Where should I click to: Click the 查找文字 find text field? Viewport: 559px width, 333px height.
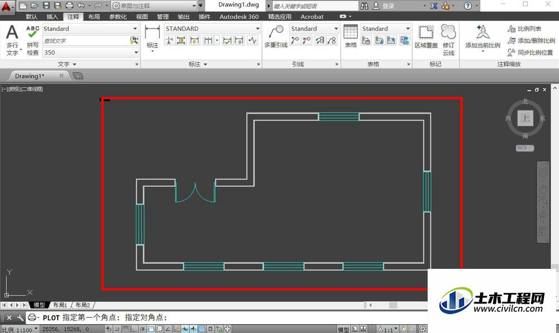coord(86,41)
